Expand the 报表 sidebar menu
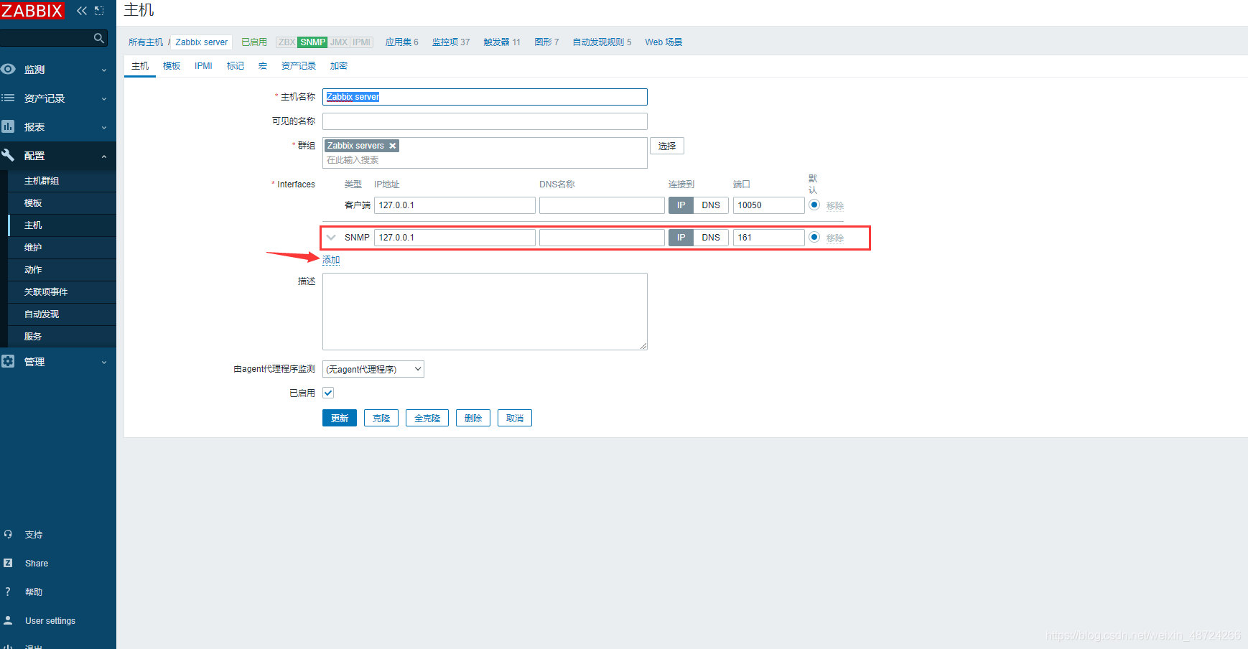This screenshot has height=649, width=1248. point(58,127)
